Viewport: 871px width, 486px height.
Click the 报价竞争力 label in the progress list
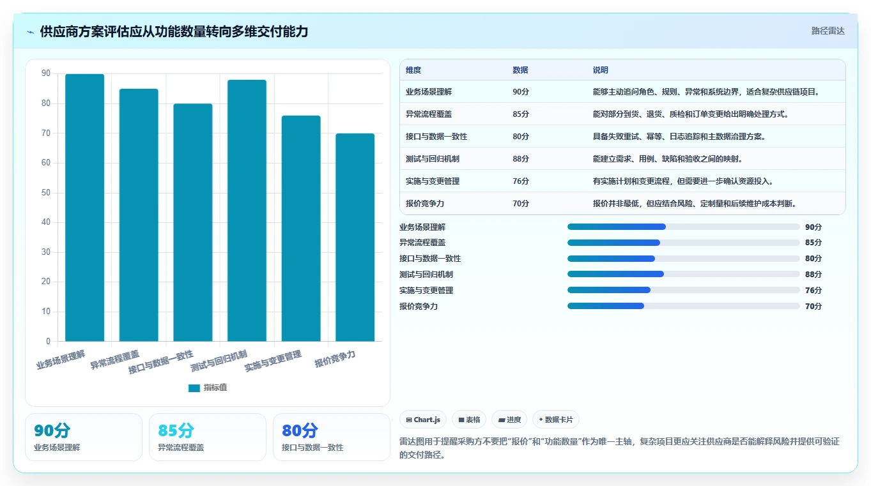pos(419,306)
